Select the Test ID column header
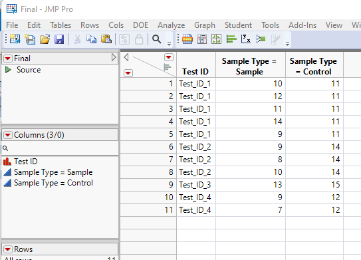The height and width of the screenshot is (260, 361). (196, 65)
